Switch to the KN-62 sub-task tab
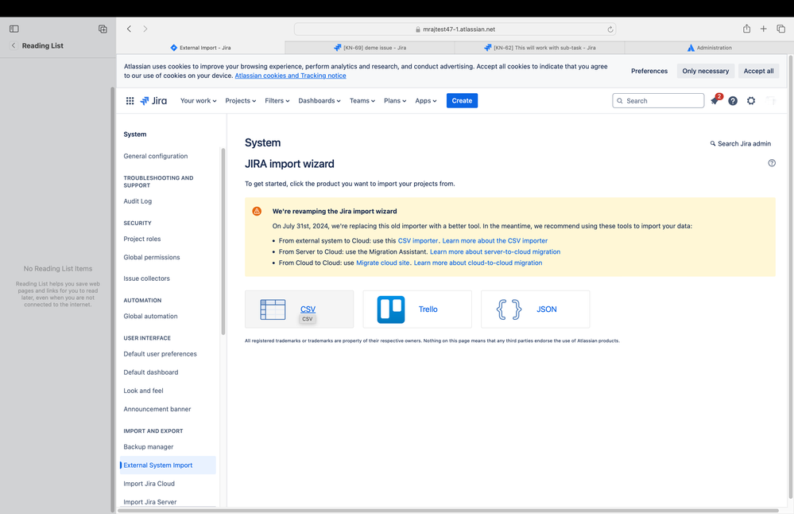Viewport: 794px width, 514px height. pyautogui.click(x=540, y=48)
